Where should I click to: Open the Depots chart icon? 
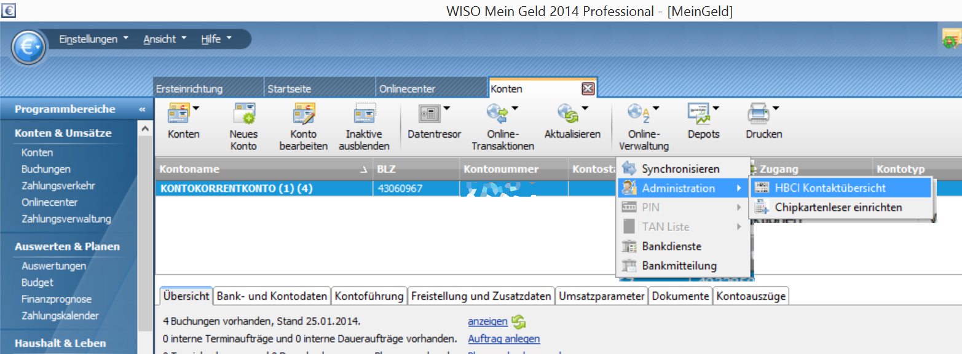698,114
